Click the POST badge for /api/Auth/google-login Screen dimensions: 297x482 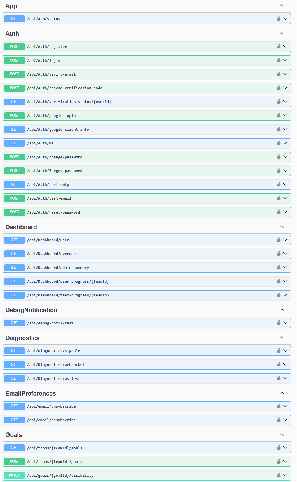pos(15,116)
